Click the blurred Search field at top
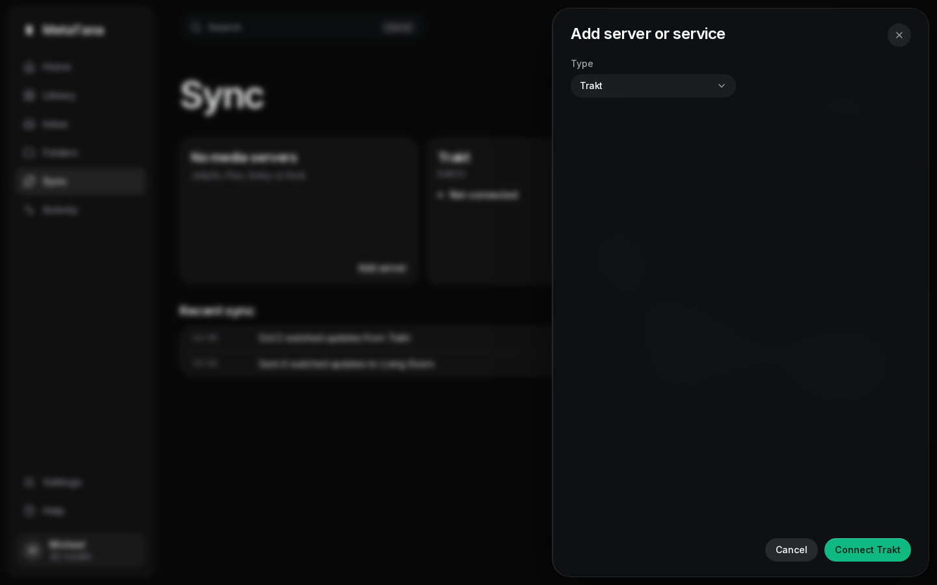 tap(303, 27)
